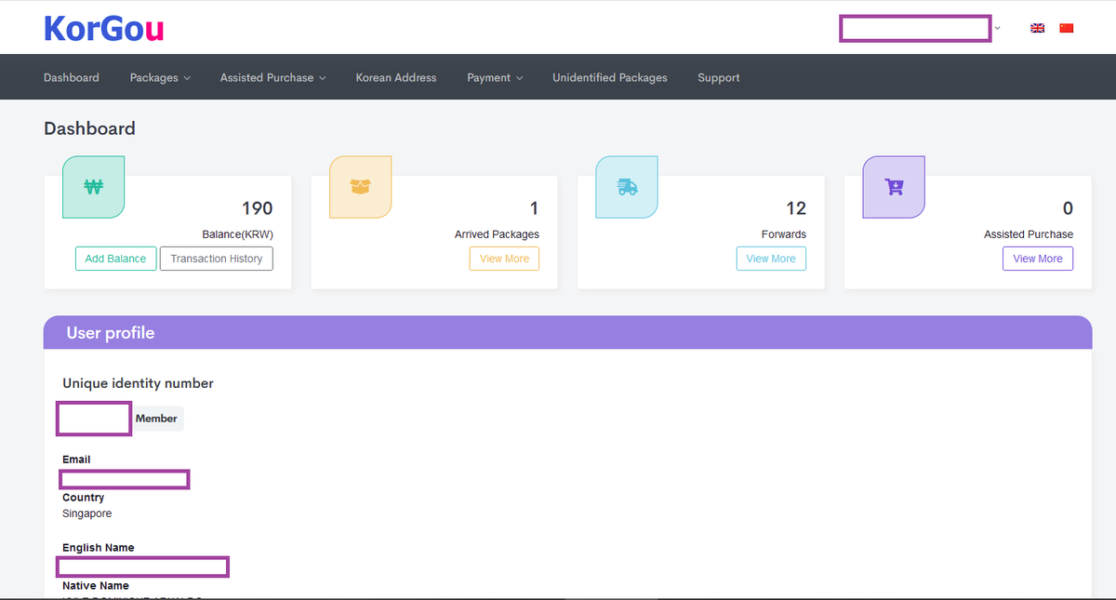Image resolution: width=1116 pixels, height=600 pixels.
Task: Open the Dashboard menu item
Action: click(72, 78)
